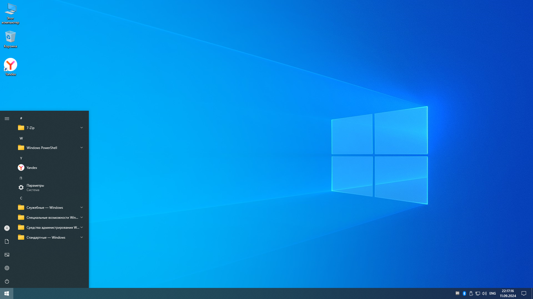
Task: Click the Power icon in the Start sidebar
Action: tap(7, 281)
